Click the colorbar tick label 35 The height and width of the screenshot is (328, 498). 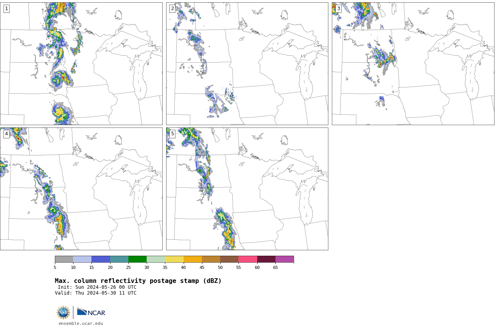[165, 267]
